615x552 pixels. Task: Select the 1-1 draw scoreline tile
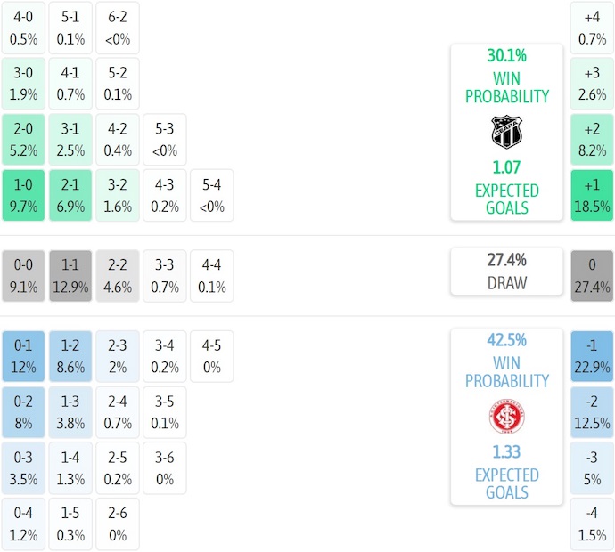tap(70, 276)
